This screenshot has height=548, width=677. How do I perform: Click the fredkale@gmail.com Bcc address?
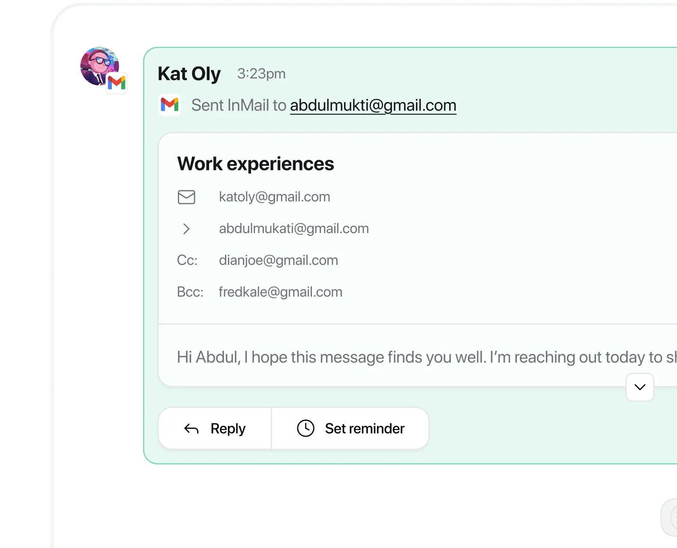pyautogui.click(x=280, y=292)
